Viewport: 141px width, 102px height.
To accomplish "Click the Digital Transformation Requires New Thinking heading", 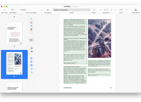I will pos(75,39).
